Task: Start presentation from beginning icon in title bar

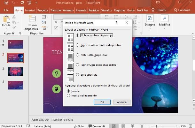Action: (x=29, y=3)
